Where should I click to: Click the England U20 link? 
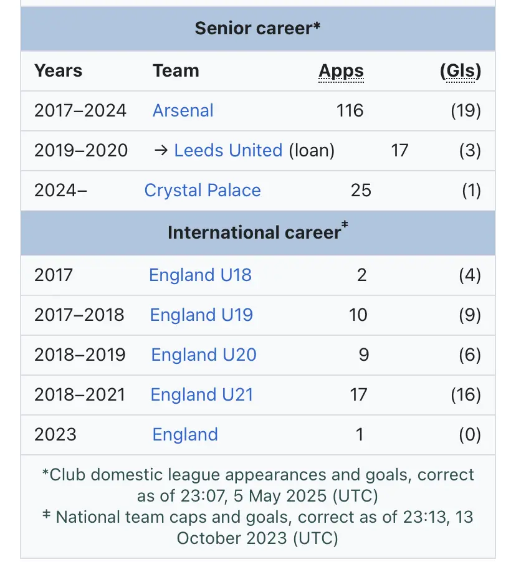204,355
